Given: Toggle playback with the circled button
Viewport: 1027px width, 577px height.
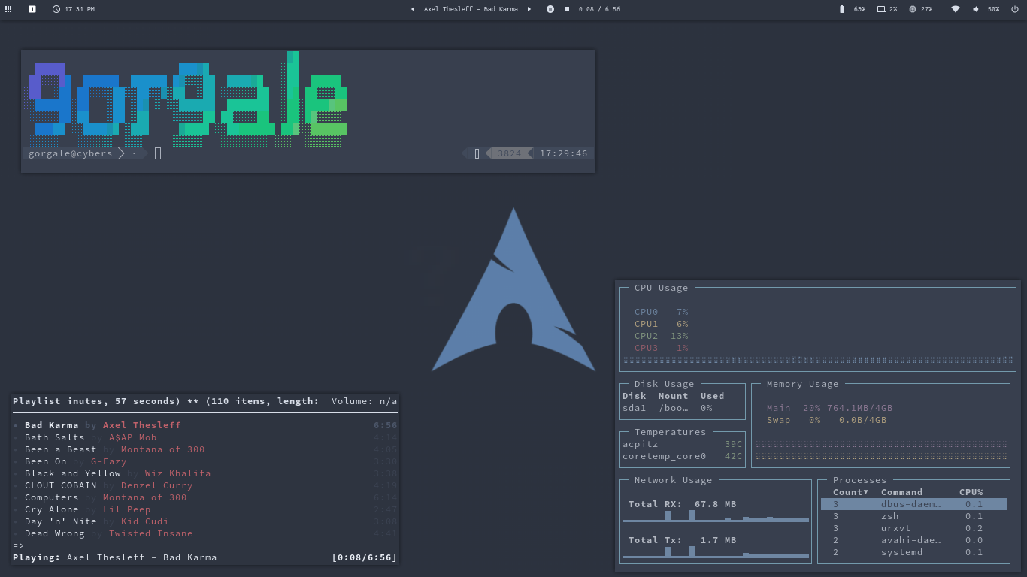Looking at the screenshot, I should pyautogui.click(x=550, y=9).
